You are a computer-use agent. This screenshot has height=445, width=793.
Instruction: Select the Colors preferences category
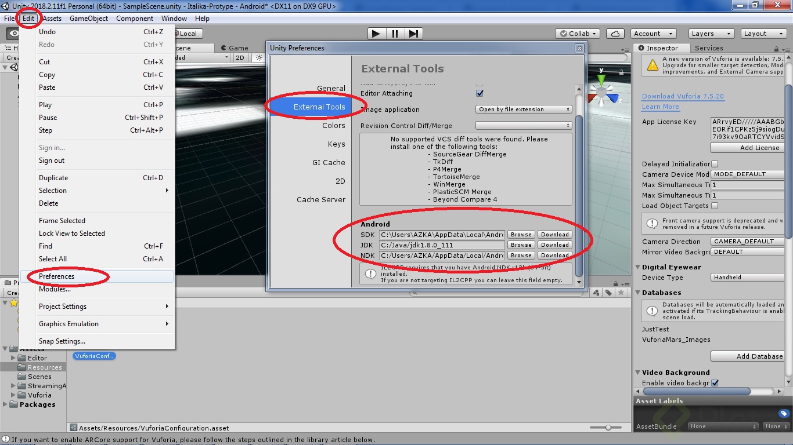click(334, 125)
